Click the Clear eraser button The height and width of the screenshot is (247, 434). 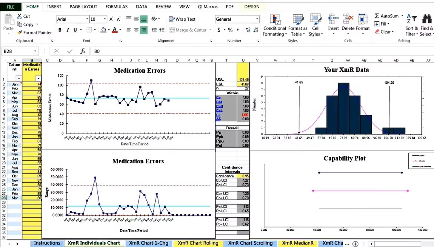coord(384,32)
